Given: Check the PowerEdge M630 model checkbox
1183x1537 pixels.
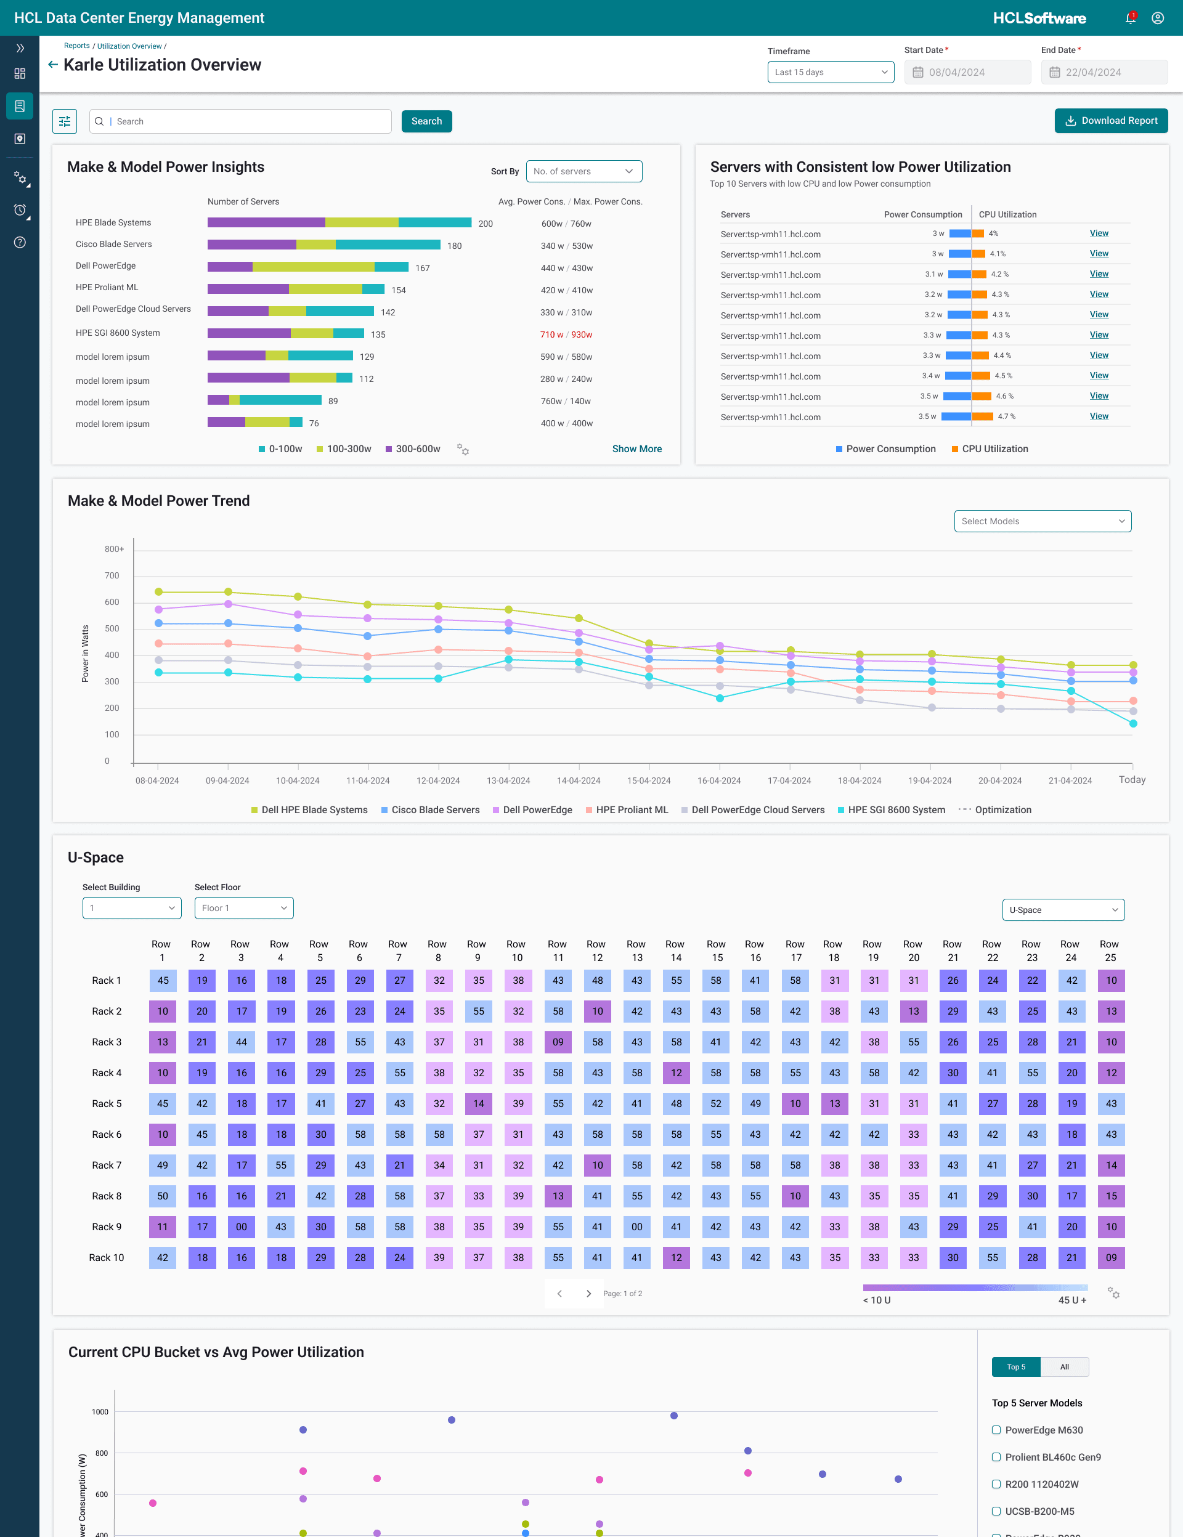Looking at the screenshot, I should (996, 1430).
